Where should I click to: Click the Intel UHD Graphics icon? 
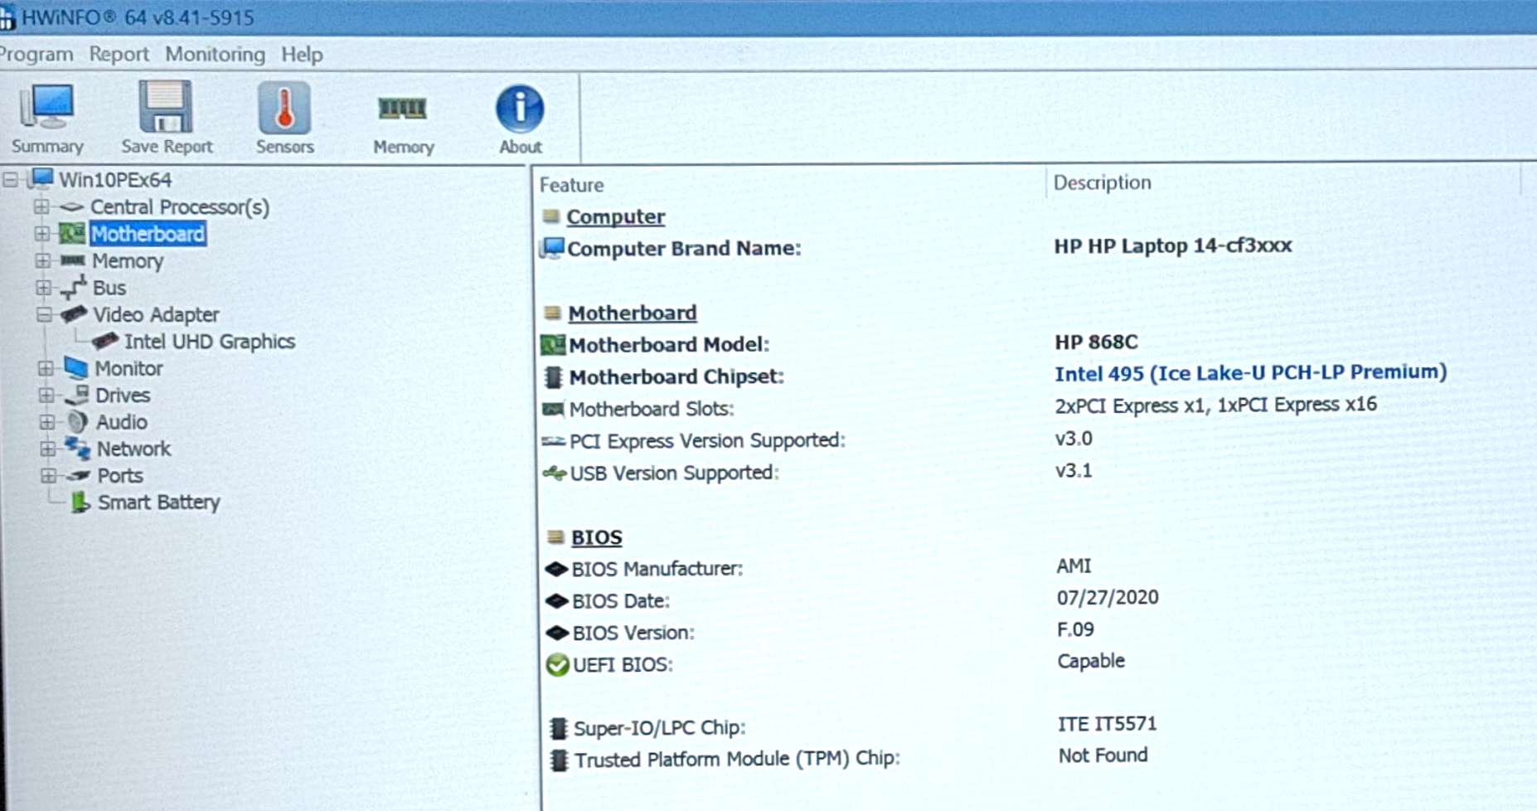[x=105, y=341]
